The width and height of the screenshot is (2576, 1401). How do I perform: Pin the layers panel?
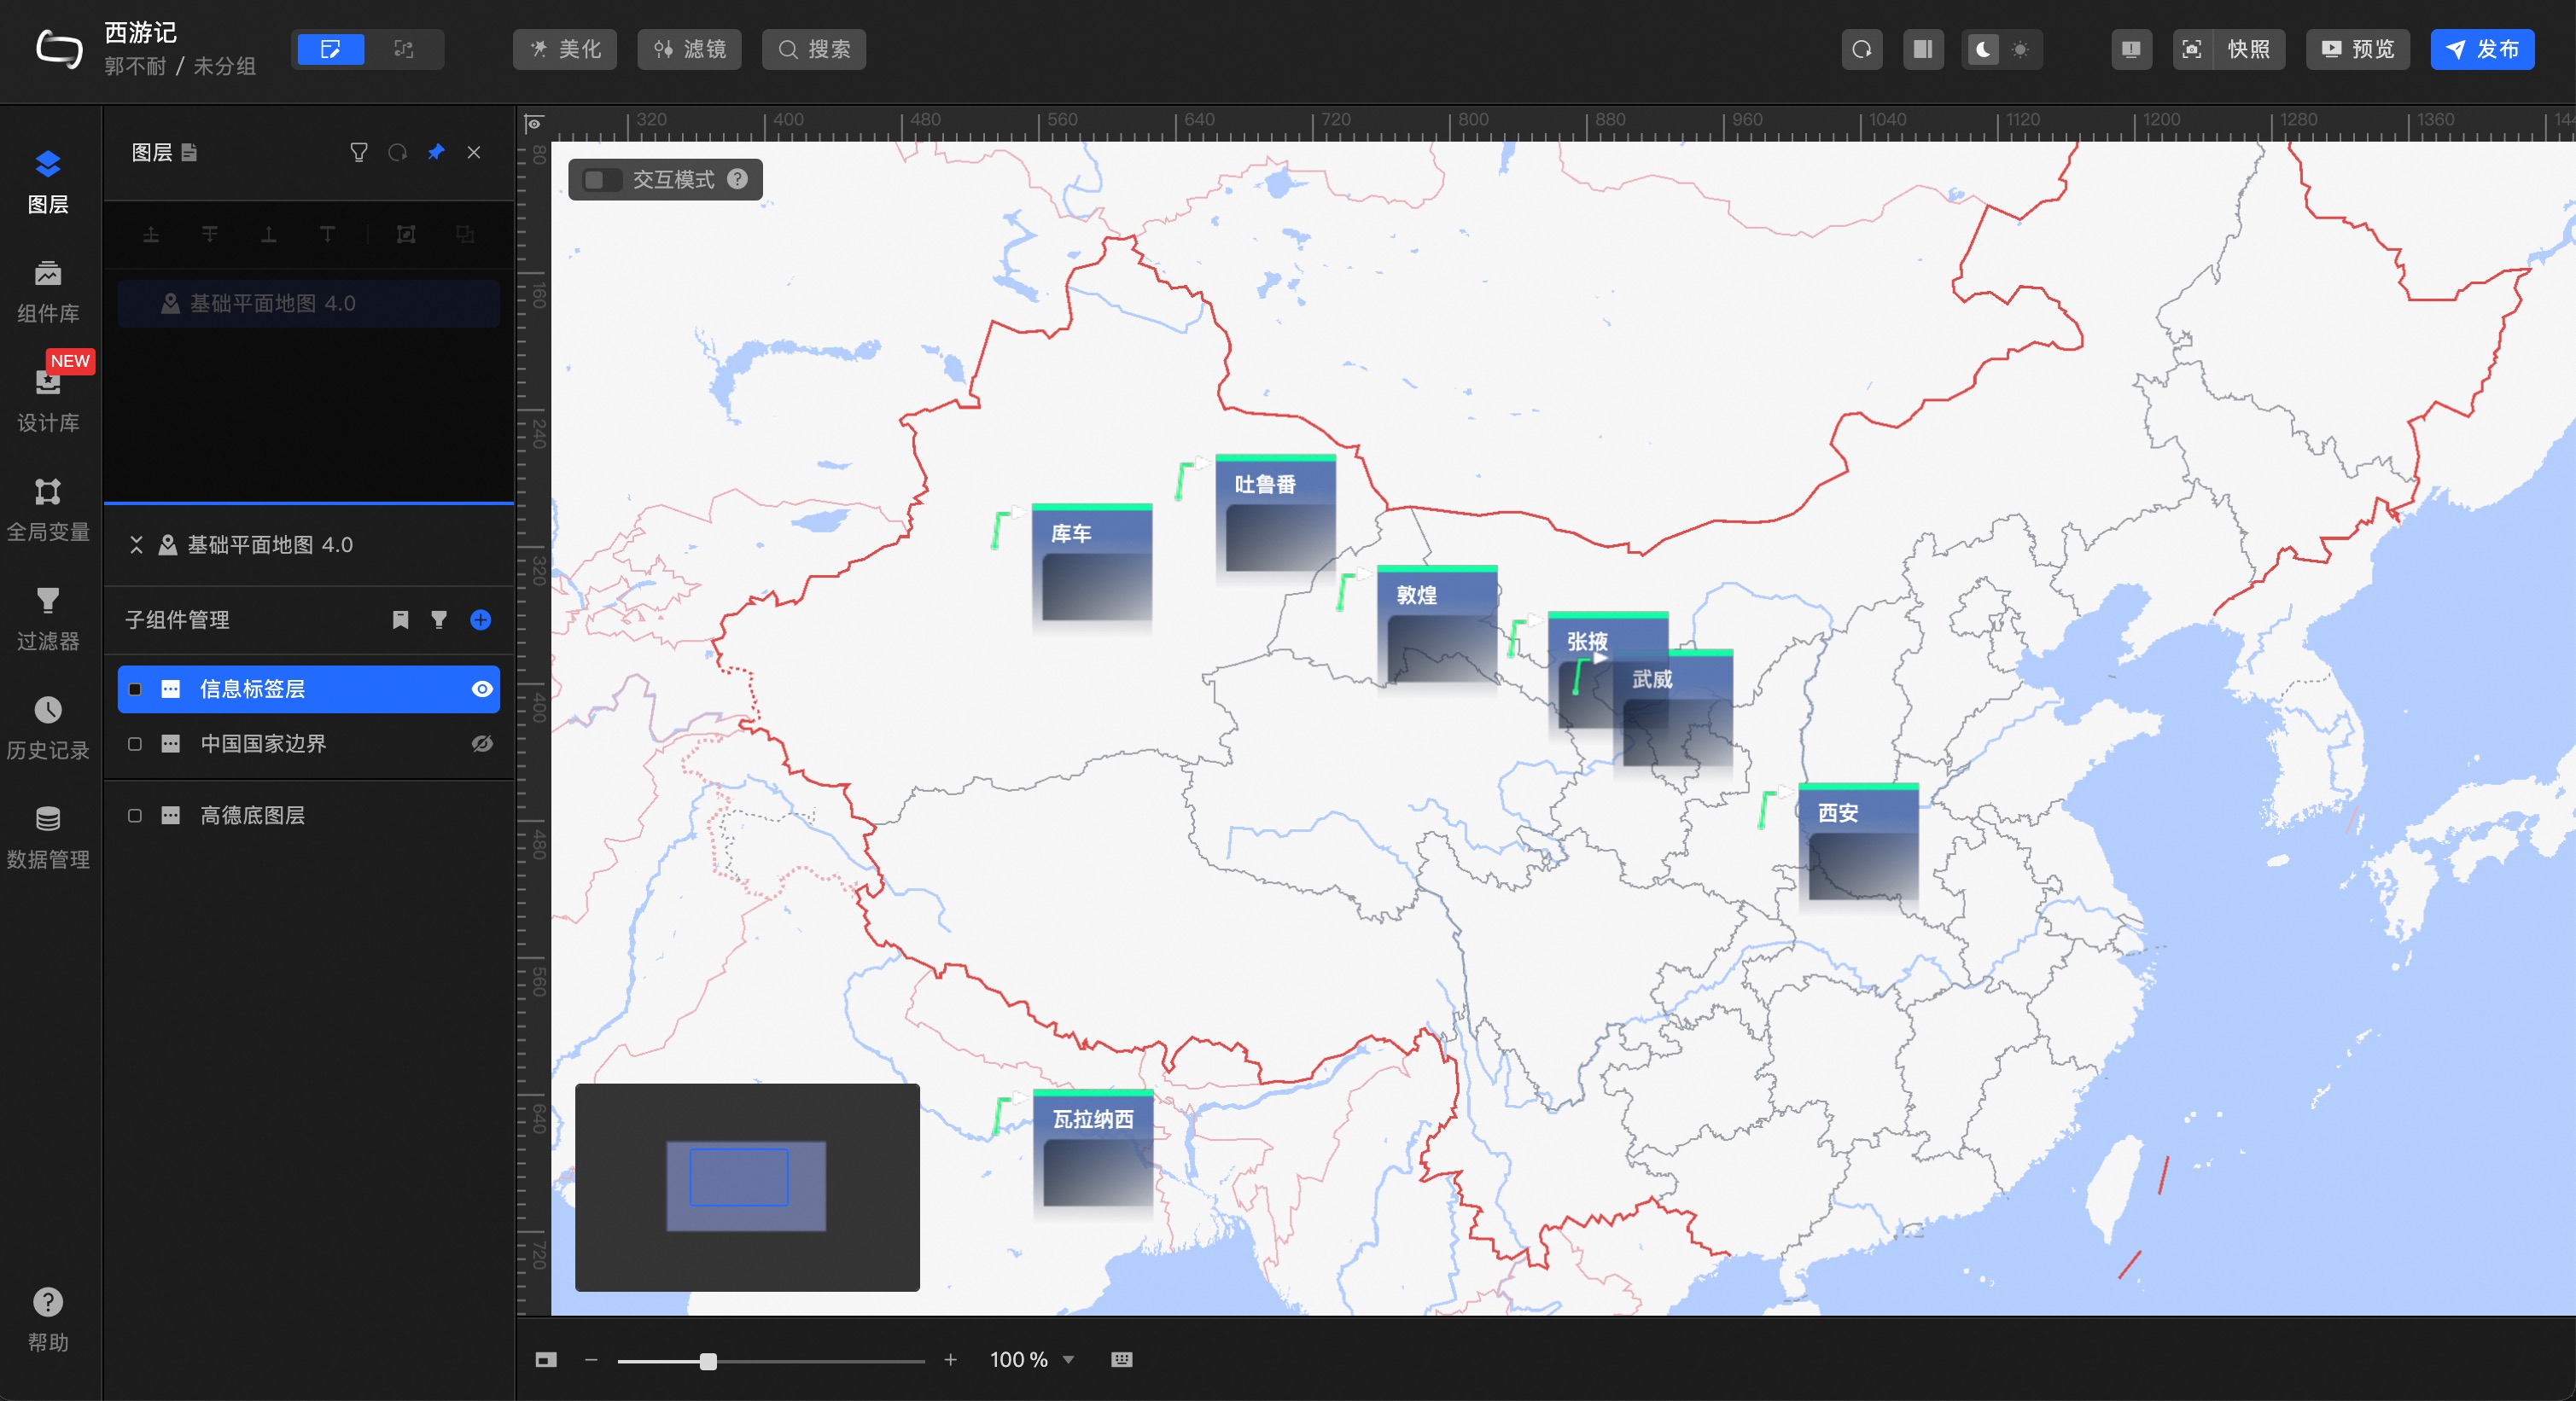click(436, 152)
